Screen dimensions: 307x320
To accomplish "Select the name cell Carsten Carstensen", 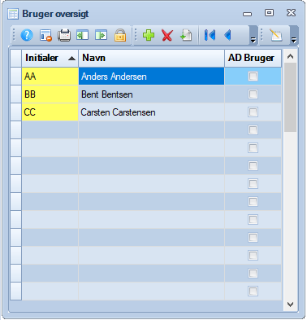I will point(151,112).
